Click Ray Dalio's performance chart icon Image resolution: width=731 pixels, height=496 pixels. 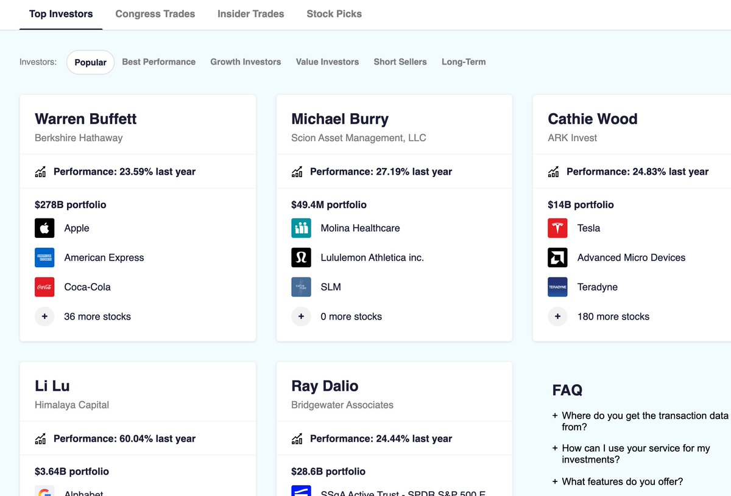297,439
